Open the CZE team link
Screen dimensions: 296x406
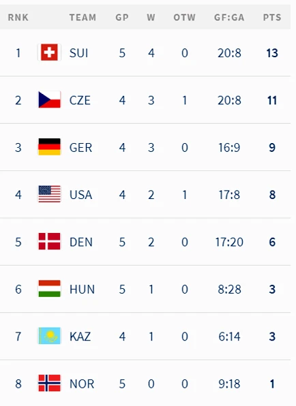click(x=80, y=100)
